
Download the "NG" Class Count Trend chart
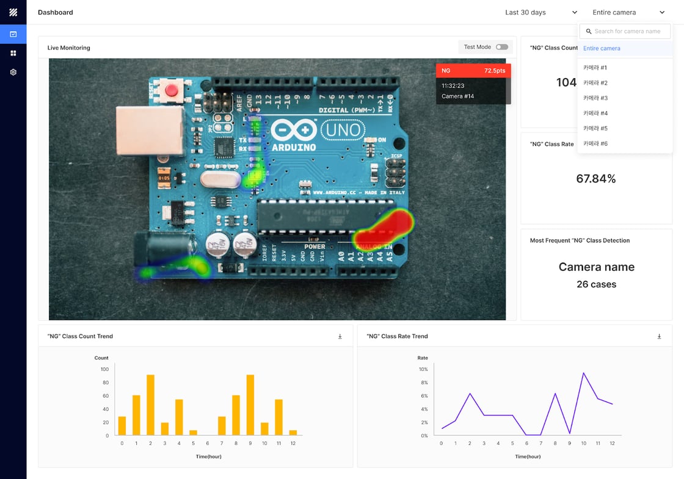point(340,336)
